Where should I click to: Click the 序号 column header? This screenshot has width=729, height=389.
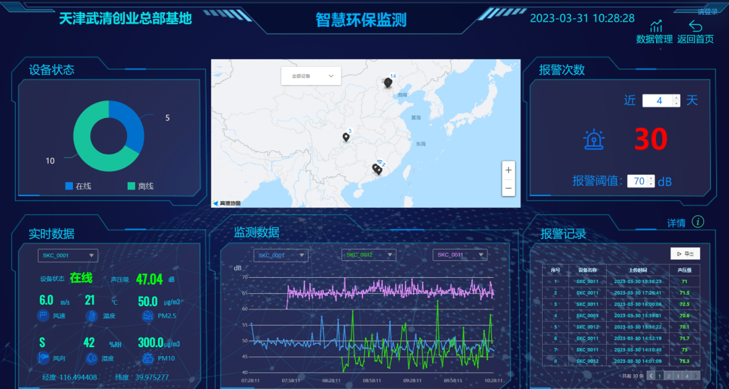pos(556,270)
